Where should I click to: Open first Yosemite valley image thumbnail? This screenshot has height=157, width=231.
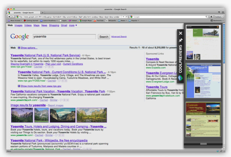[22, 115]
